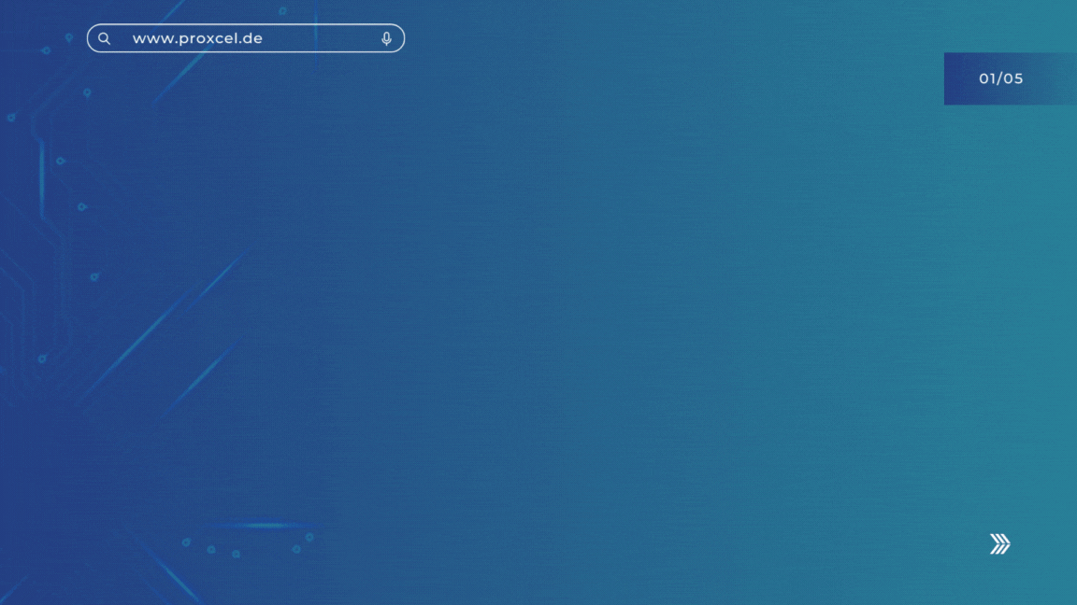Select the 01/05 slide counter label
The width and height of the screenshot is (1077, 605).
pos(1000,78)
